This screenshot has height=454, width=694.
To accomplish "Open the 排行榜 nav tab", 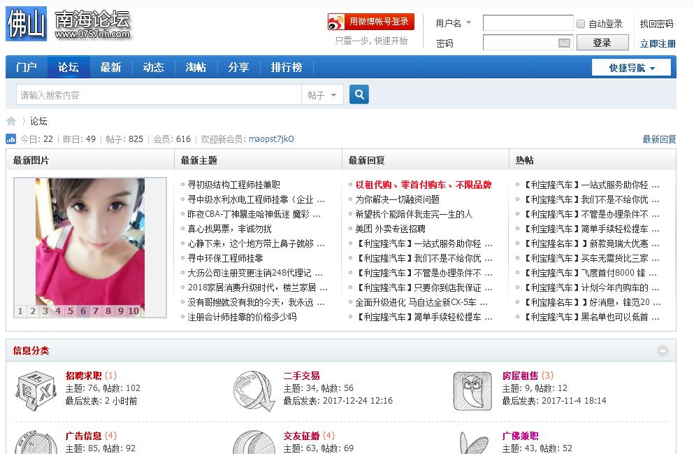I will tap(287, 67).
